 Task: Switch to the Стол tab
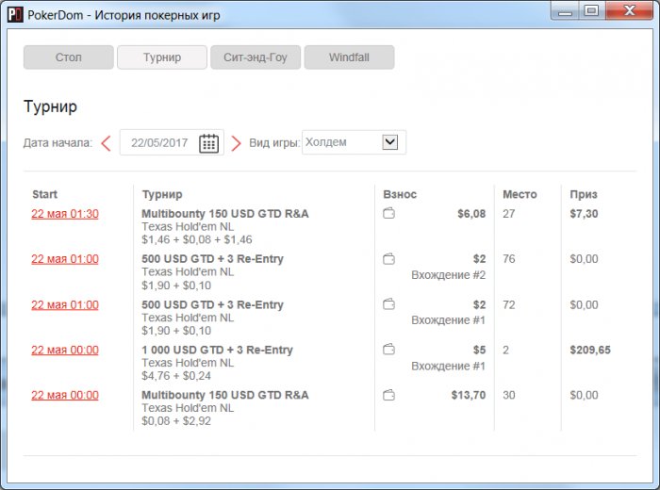[69, 57]
